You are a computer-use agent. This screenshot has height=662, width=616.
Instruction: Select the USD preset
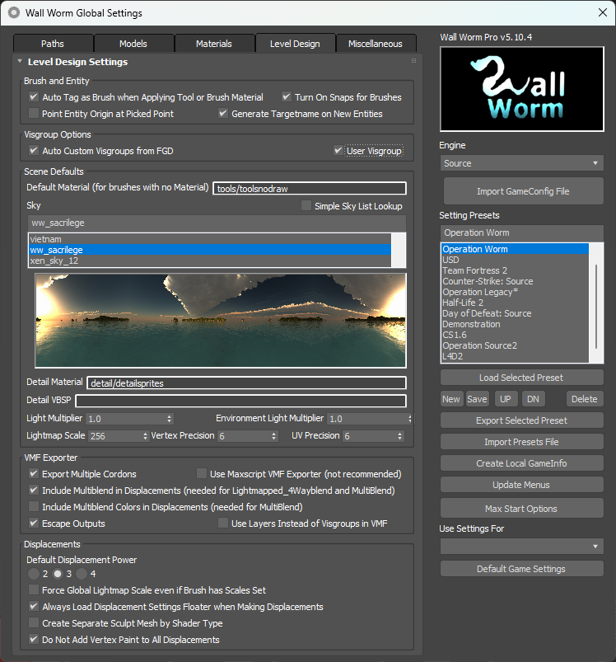(515, 260)
